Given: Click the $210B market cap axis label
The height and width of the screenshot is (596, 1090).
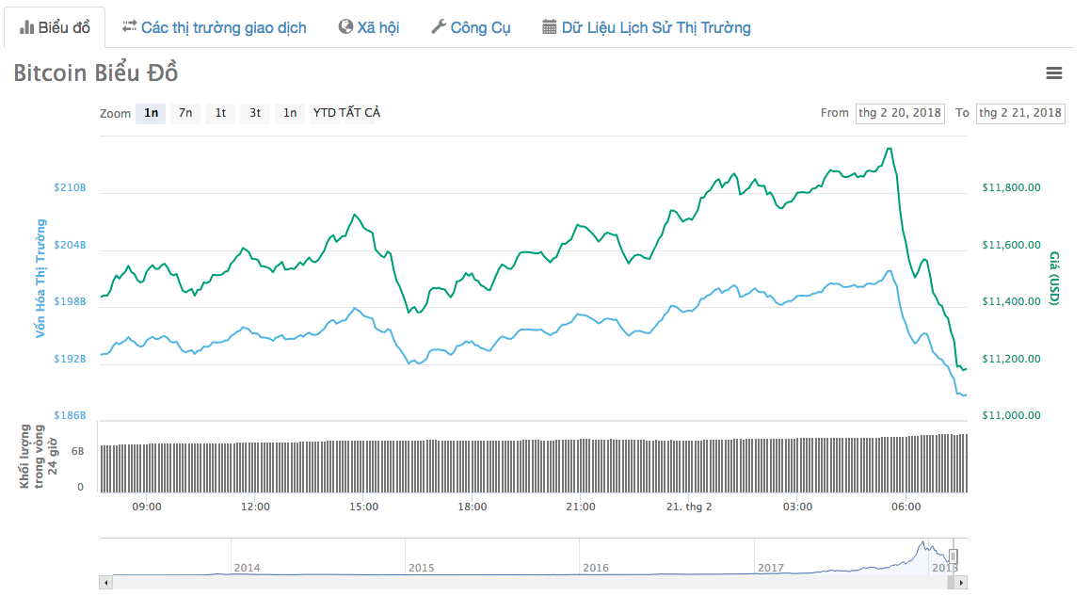Looking at the screenshot, I should (x=71, y=187).
